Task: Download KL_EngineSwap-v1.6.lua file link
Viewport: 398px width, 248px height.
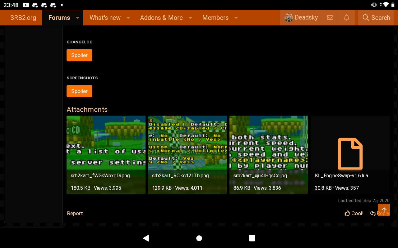Action: click(341, 175)
